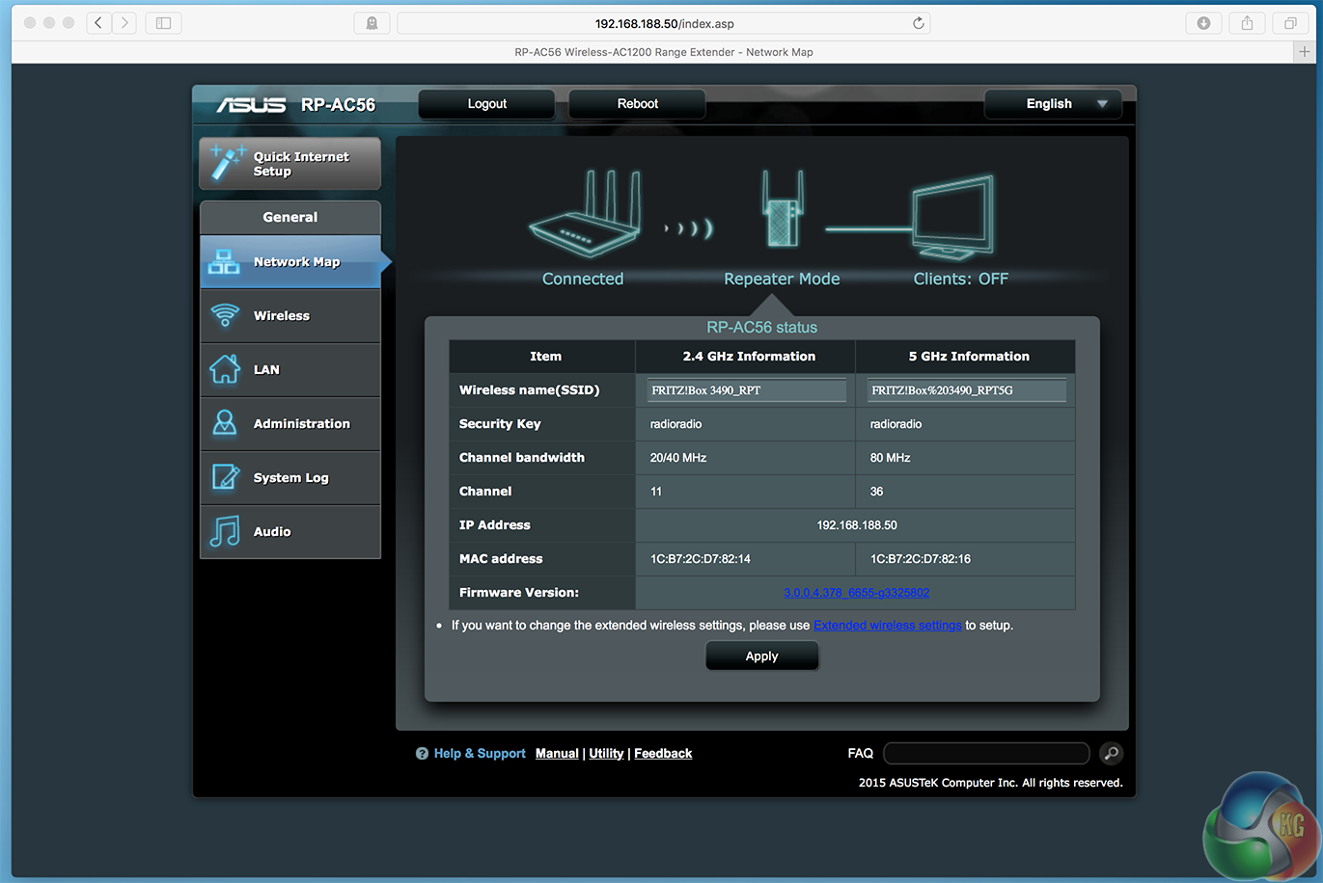Click the FAQ search input field
The height and width of the screenshot is (883, 1323).
(985, 753)
